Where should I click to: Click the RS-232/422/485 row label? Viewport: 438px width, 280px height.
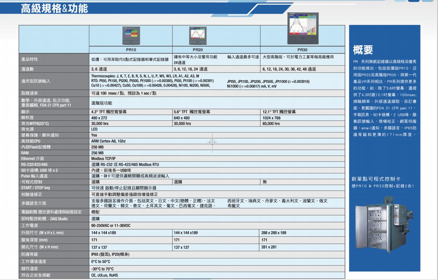[35, 164]
